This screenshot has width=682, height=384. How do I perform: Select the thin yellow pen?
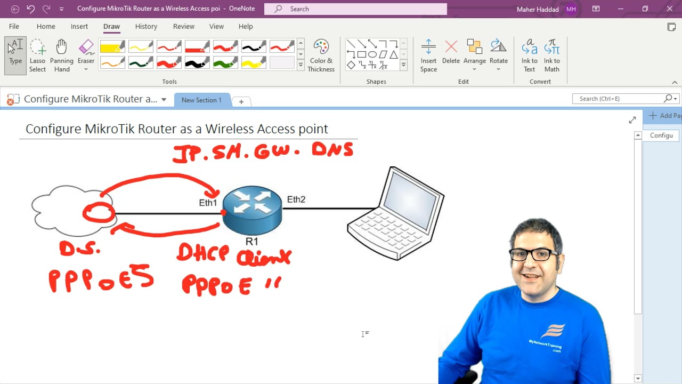coord(141,46)
